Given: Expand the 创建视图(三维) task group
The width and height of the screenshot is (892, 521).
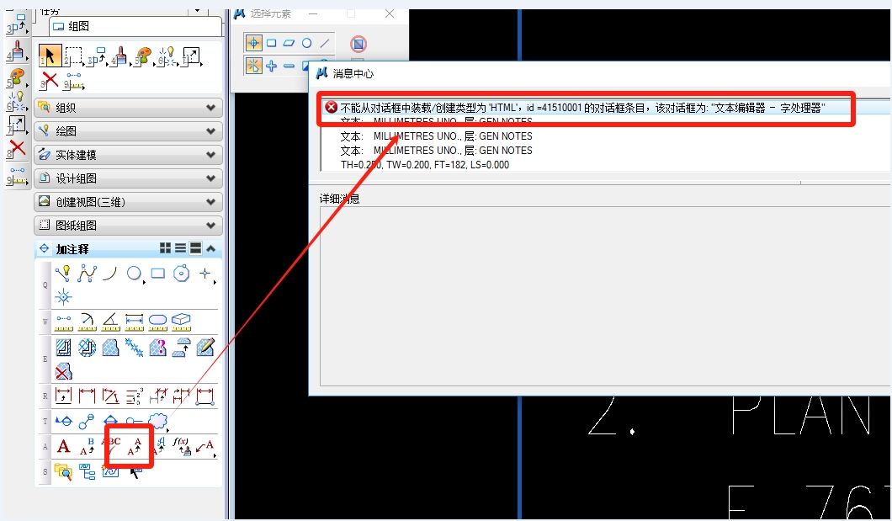Looking at the screenshot, I should (128, 202).
